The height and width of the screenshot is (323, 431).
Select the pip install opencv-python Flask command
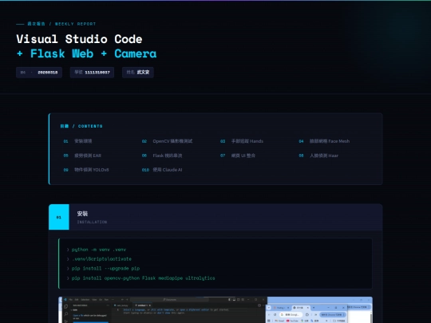coord(143,278)
